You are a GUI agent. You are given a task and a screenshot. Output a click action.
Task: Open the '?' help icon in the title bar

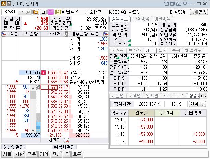[9, 4]
